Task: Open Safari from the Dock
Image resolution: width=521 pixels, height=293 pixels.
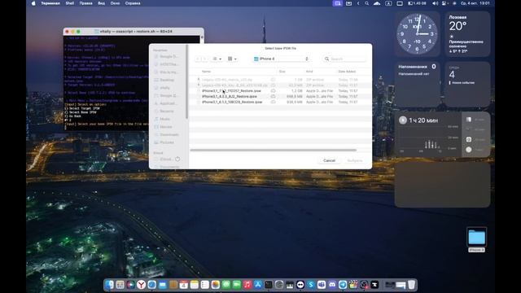Action: 152,285
